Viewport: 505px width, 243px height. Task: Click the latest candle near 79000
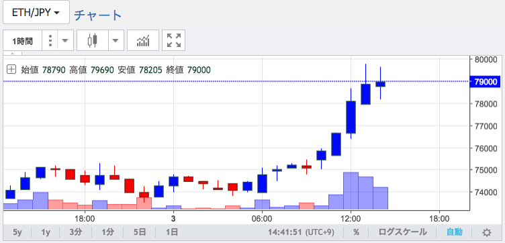point(380,84)
